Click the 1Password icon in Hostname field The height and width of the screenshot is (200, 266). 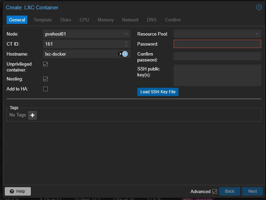point(122,54)
